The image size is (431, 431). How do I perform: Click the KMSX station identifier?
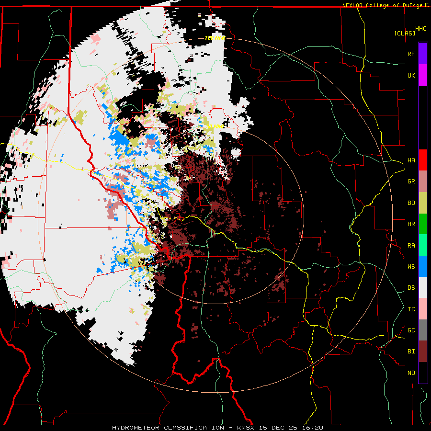(x=246, y=428)
